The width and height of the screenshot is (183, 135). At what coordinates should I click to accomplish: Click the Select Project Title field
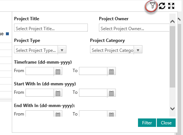tap(51, 28)
